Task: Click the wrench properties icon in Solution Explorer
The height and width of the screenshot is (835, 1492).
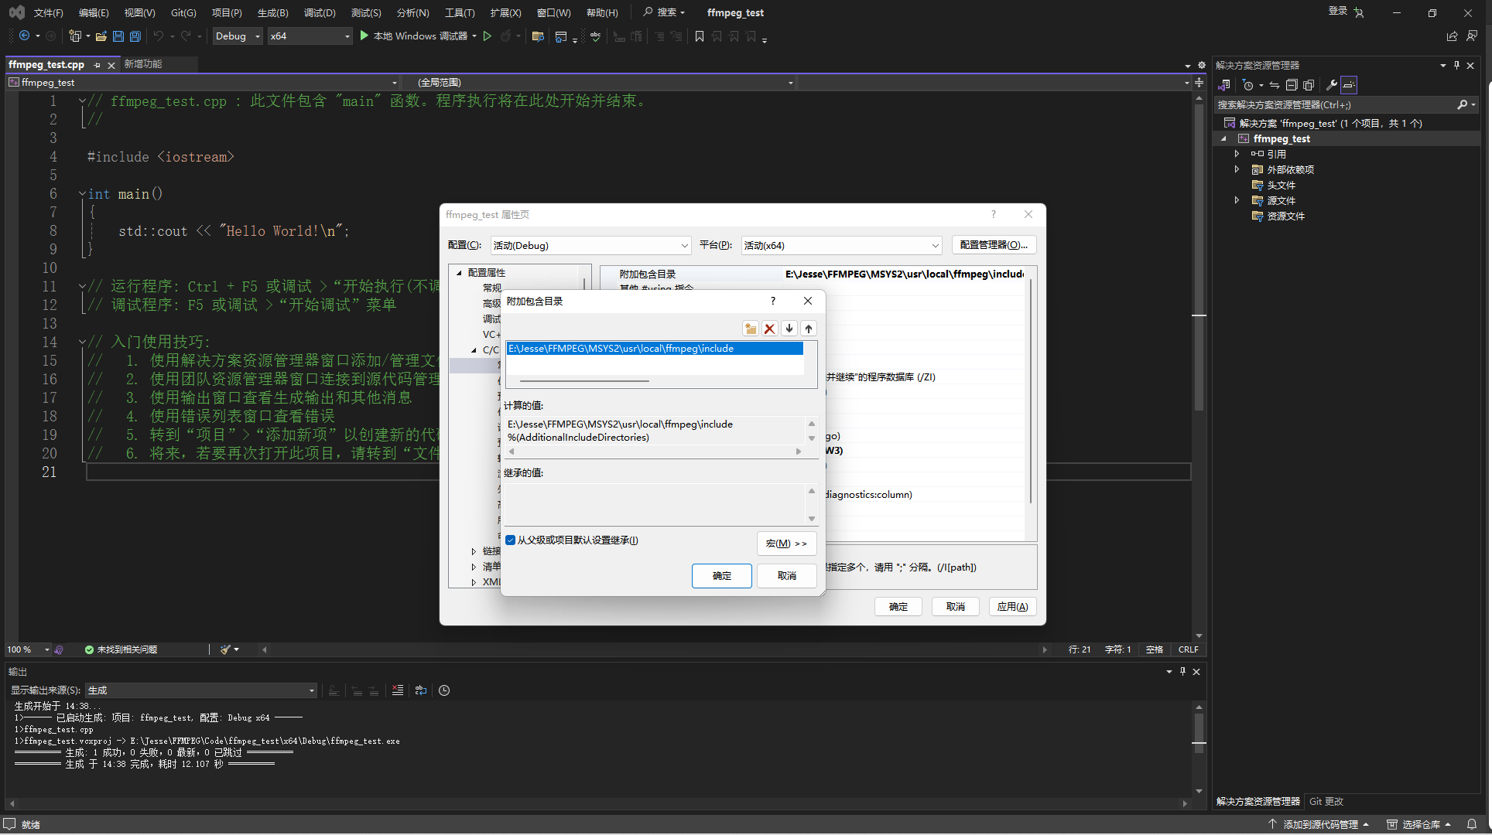Action: (1331, 85)
